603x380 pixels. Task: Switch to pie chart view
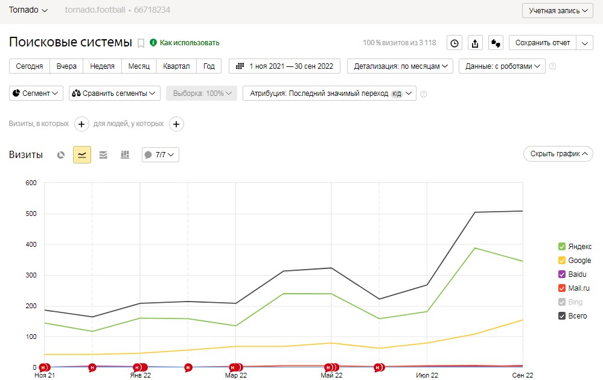click(61, 155)
